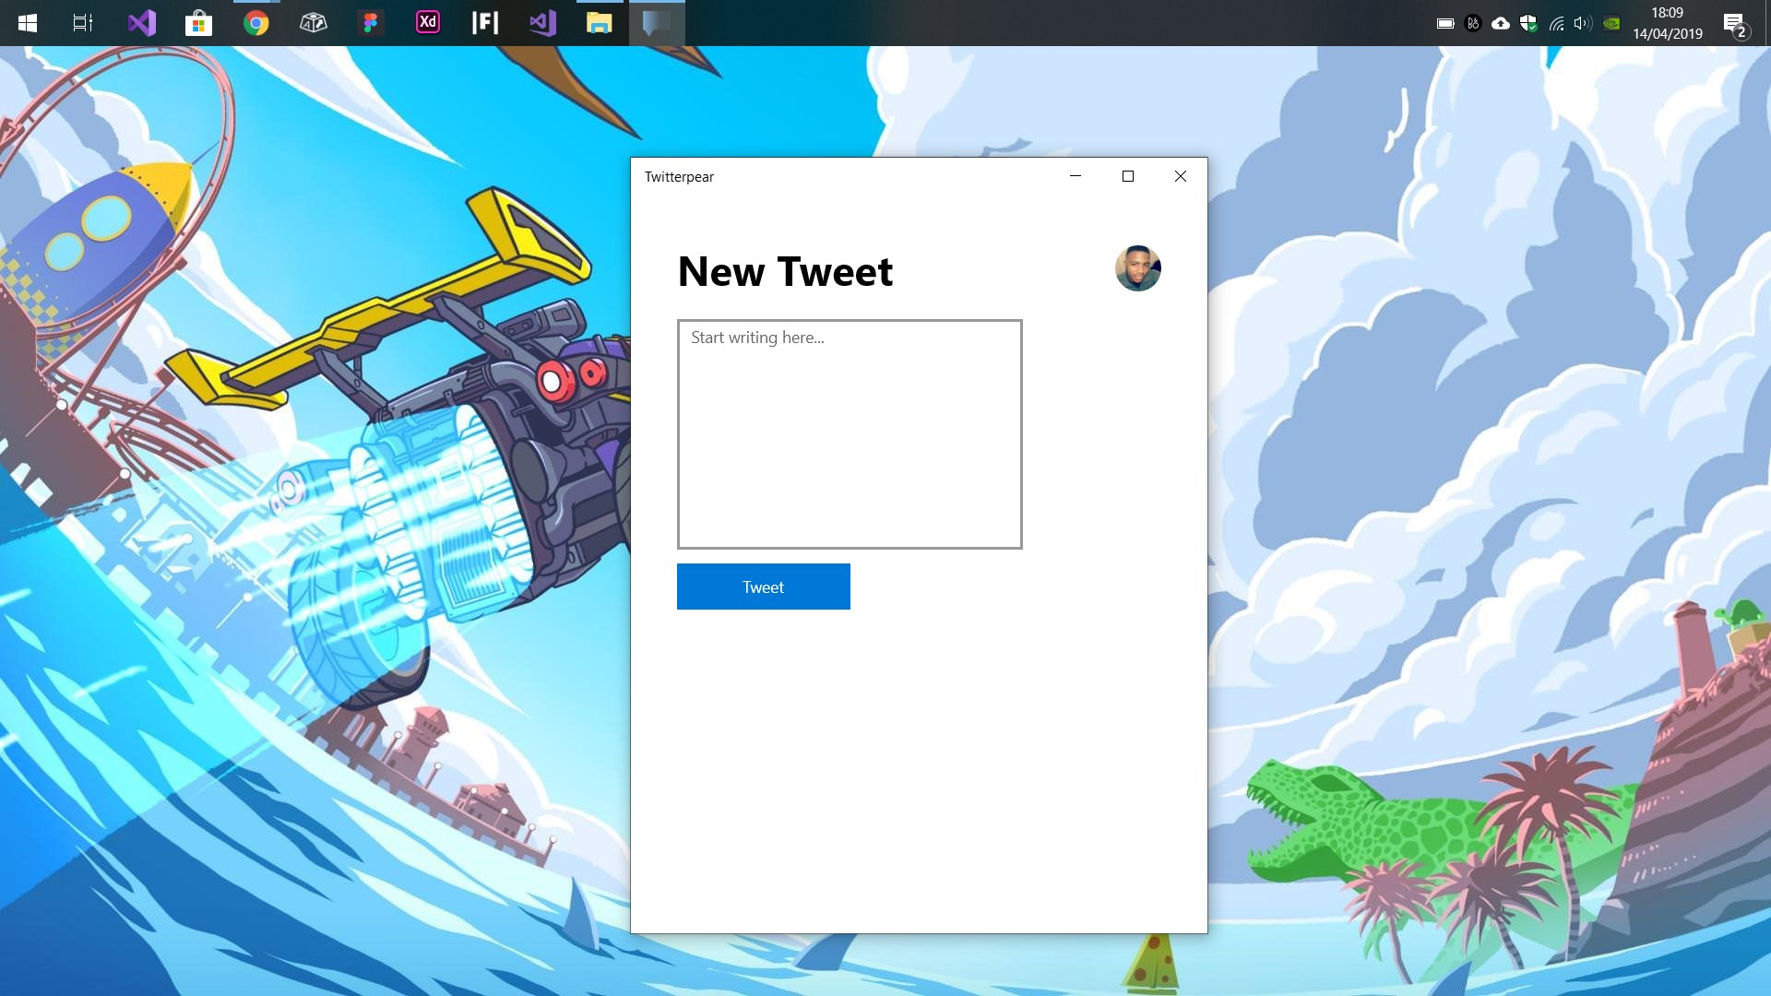Image resolution: width=1771 pixels, height=996 pixels.
Task: Click the Twitterpear running app taskbar icon
Action: coord(656,23)
